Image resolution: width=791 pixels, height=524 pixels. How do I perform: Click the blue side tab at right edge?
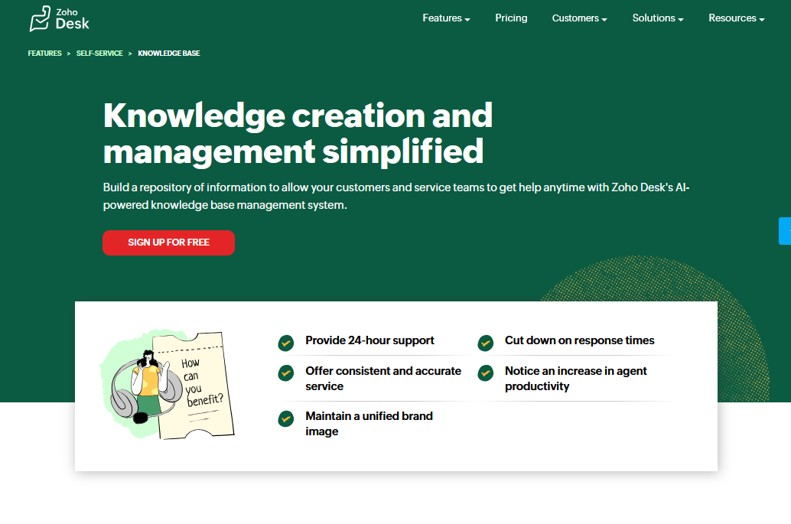(x=785, y=231)
